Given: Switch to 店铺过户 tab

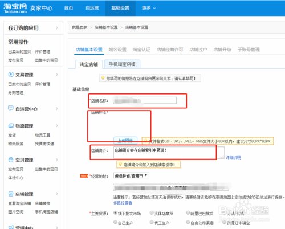Looking at the screenshot, I should pyautogui.click(x=198, y=50).
